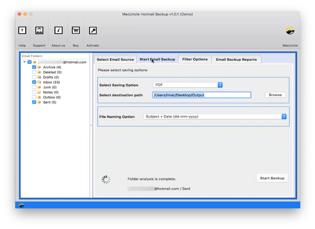Open the Email Backup Reports tab

(x=237, y=59)
